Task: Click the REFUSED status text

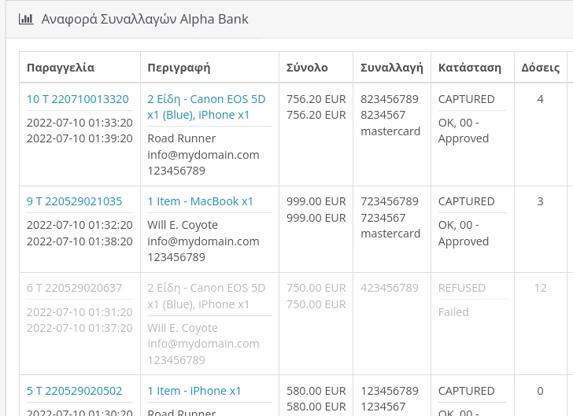Action: [x=462, y=288]
